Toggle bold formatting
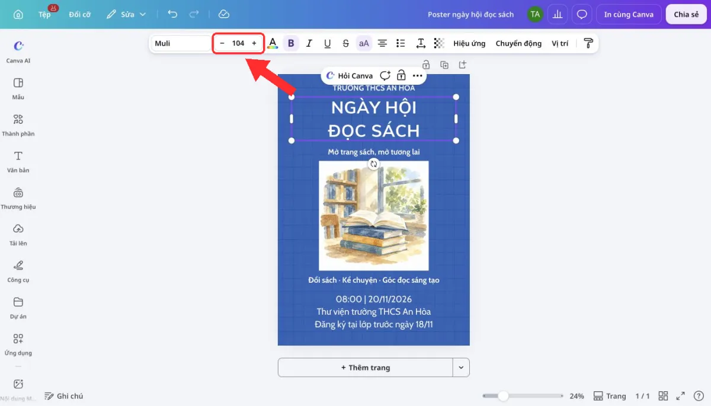The width and height of the screenshot is (711, 406). click(x=291, y=43)
